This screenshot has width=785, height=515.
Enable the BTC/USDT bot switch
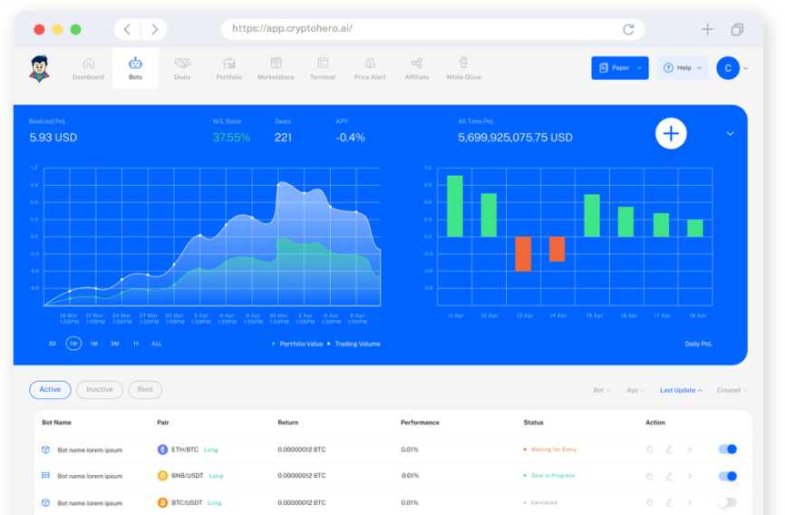point(727,502)
